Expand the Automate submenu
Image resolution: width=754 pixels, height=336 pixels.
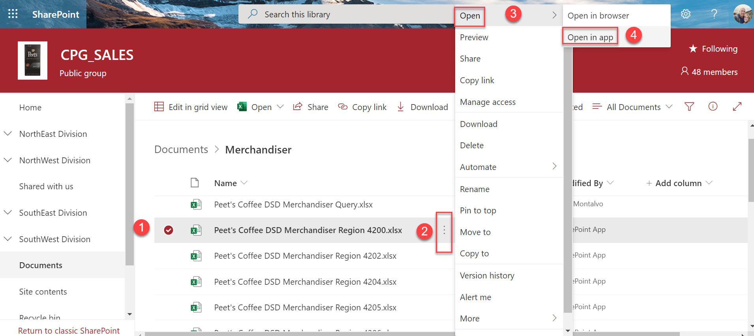tap(554, 166)
